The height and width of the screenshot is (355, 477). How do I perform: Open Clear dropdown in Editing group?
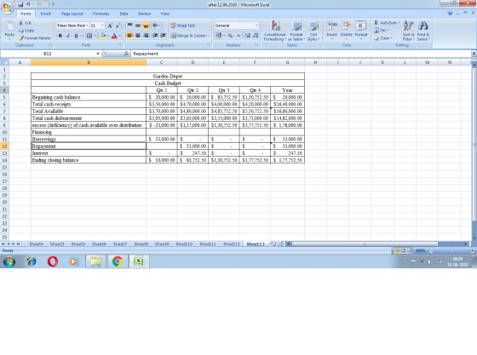coord(392,38)
